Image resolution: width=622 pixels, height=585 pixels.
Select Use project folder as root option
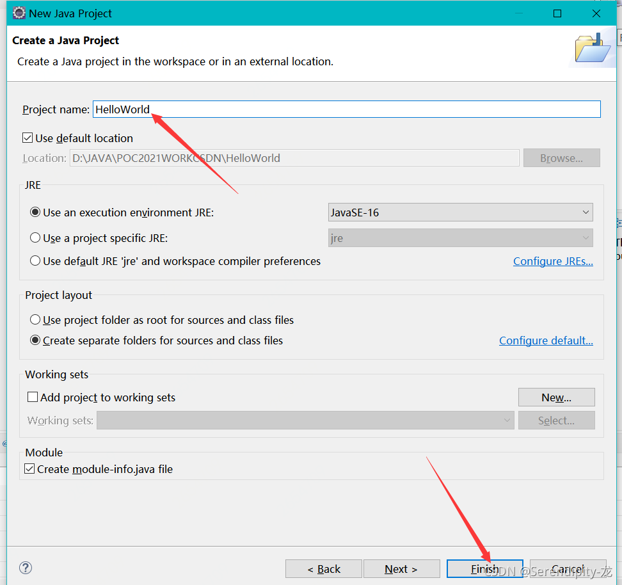point(35,319)
